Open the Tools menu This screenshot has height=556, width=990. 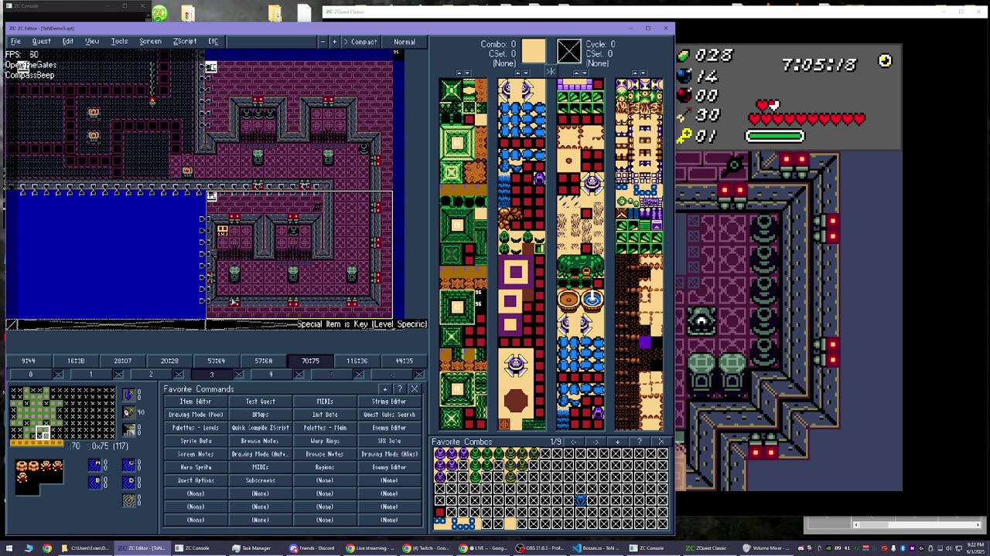pos(119,41)
